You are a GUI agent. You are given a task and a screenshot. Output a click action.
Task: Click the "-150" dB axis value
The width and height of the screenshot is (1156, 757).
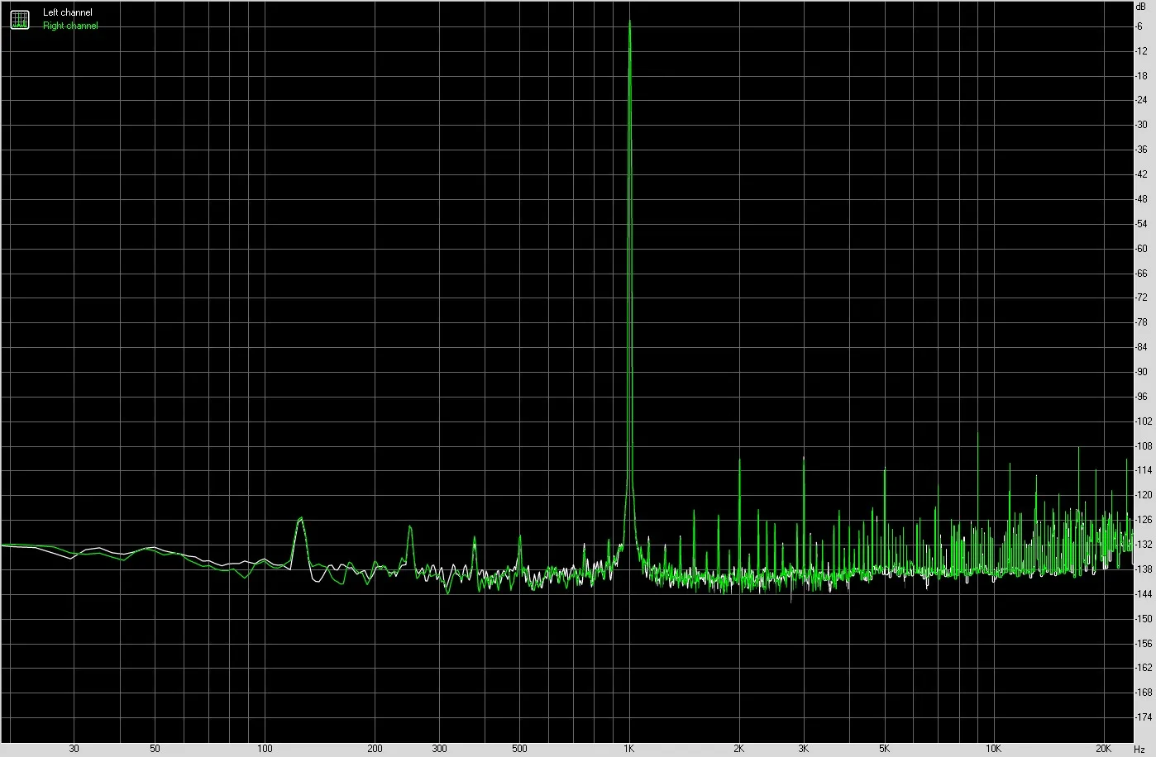pyautogui.click(x=1144, y=619)
